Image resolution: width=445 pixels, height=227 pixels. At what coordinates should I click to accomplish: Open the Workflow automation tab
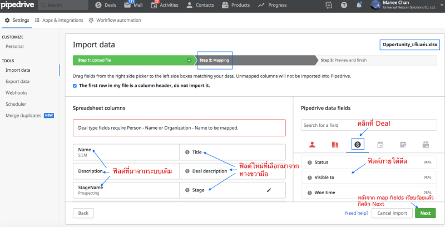point(114,20)
